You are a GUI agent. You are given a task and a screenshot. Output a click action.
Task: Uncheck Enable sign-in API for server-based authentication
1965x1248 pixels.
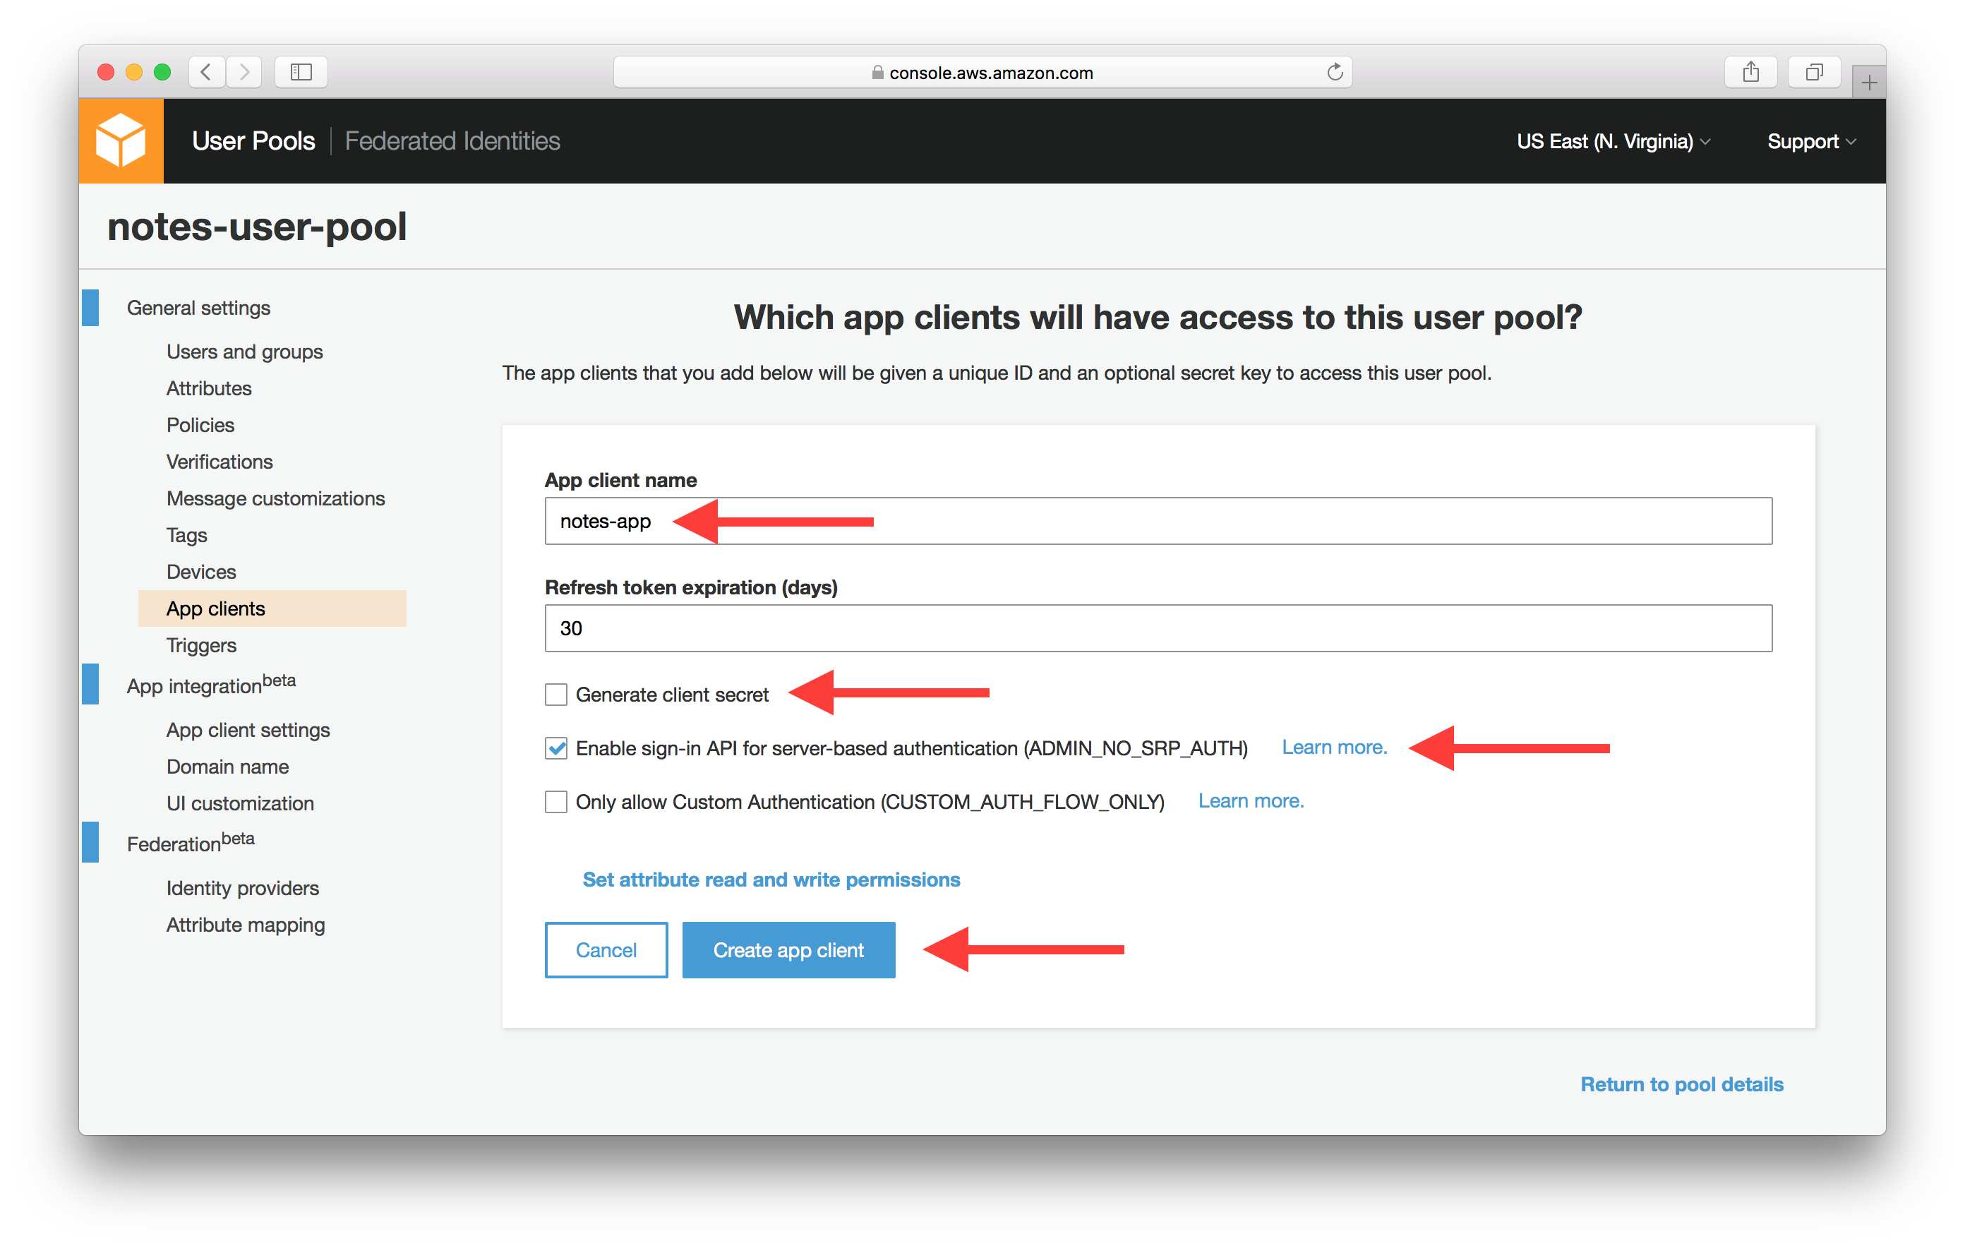coord(555,748)
